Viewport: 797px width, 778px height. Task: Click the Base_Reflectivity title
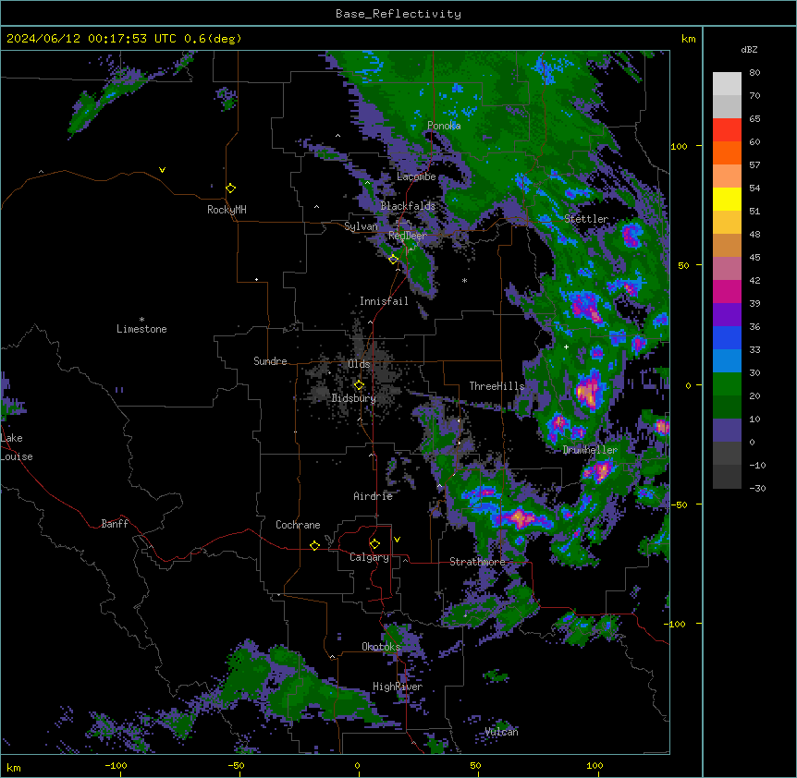click(x=398, y=14)
